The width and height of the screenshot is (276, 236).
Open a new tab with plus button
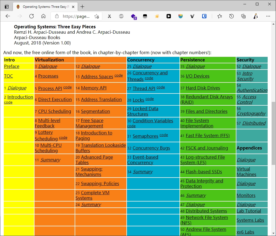click(82, 7)
